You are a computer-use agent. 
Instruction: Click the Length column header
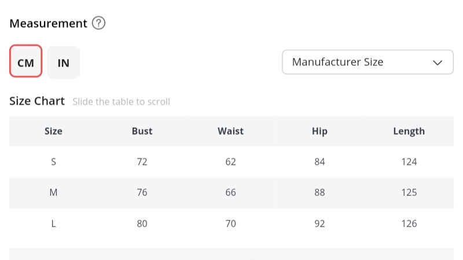pos(409,131)
